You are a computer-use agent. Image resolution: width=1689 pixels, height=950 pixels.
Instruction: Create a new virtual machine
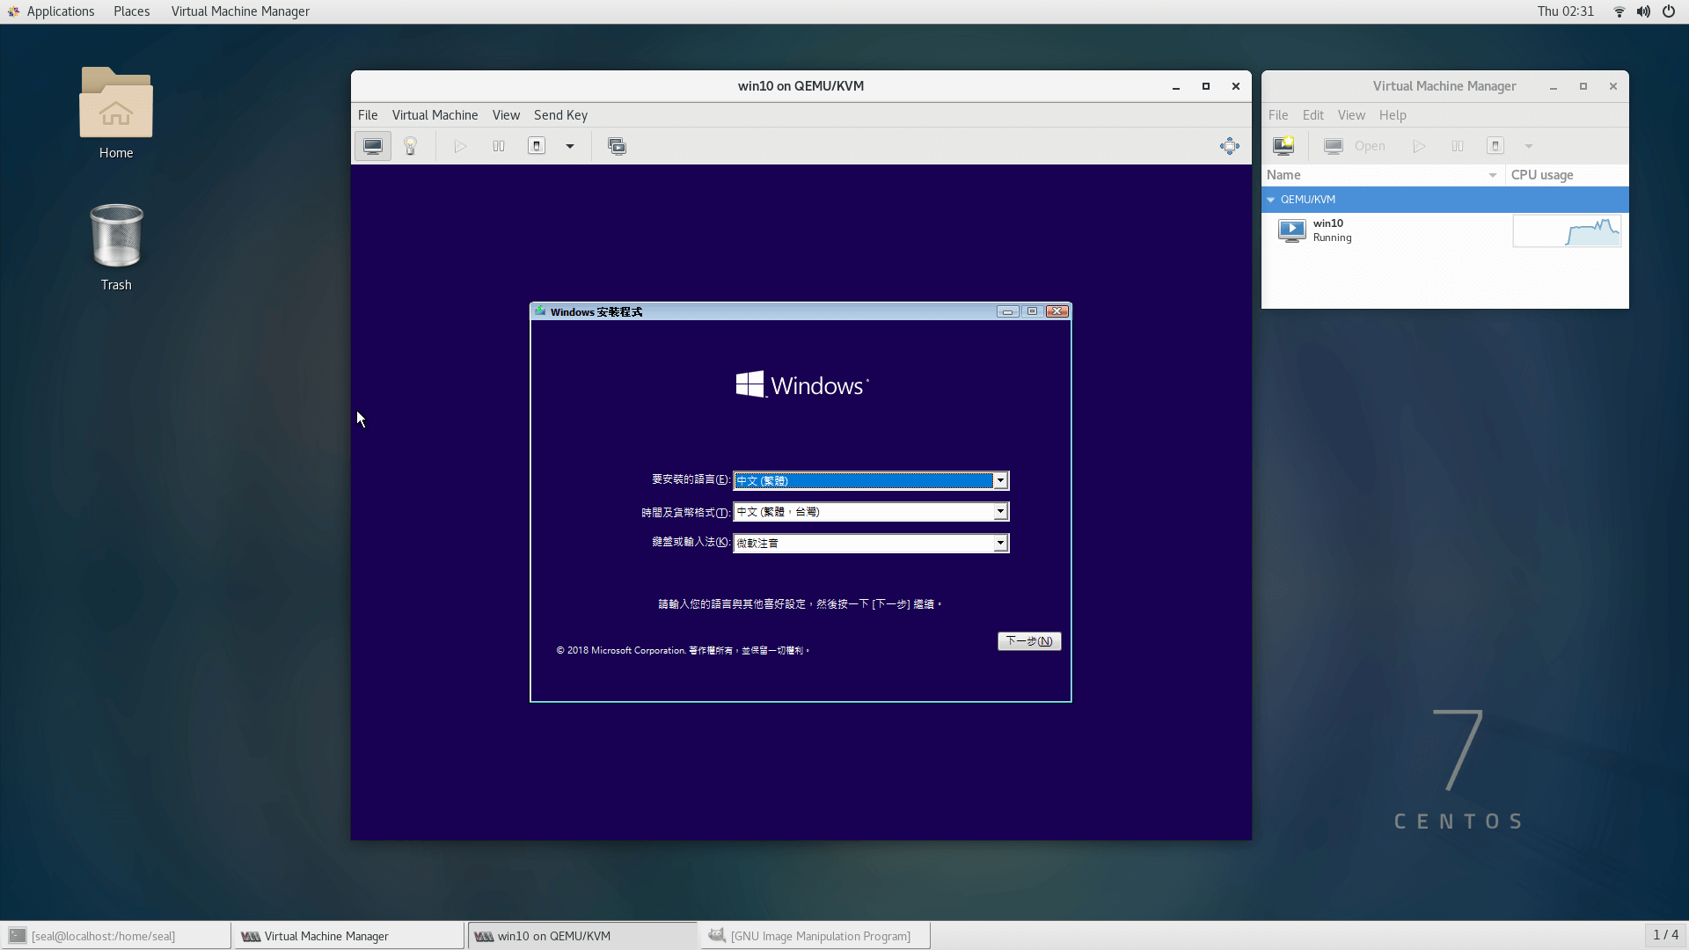click(x=1283, y=146)
